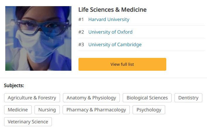The height and width of the screenshot is (128, 207).
Task: Click the Subjects: label
Action: (x=14, y=86)
